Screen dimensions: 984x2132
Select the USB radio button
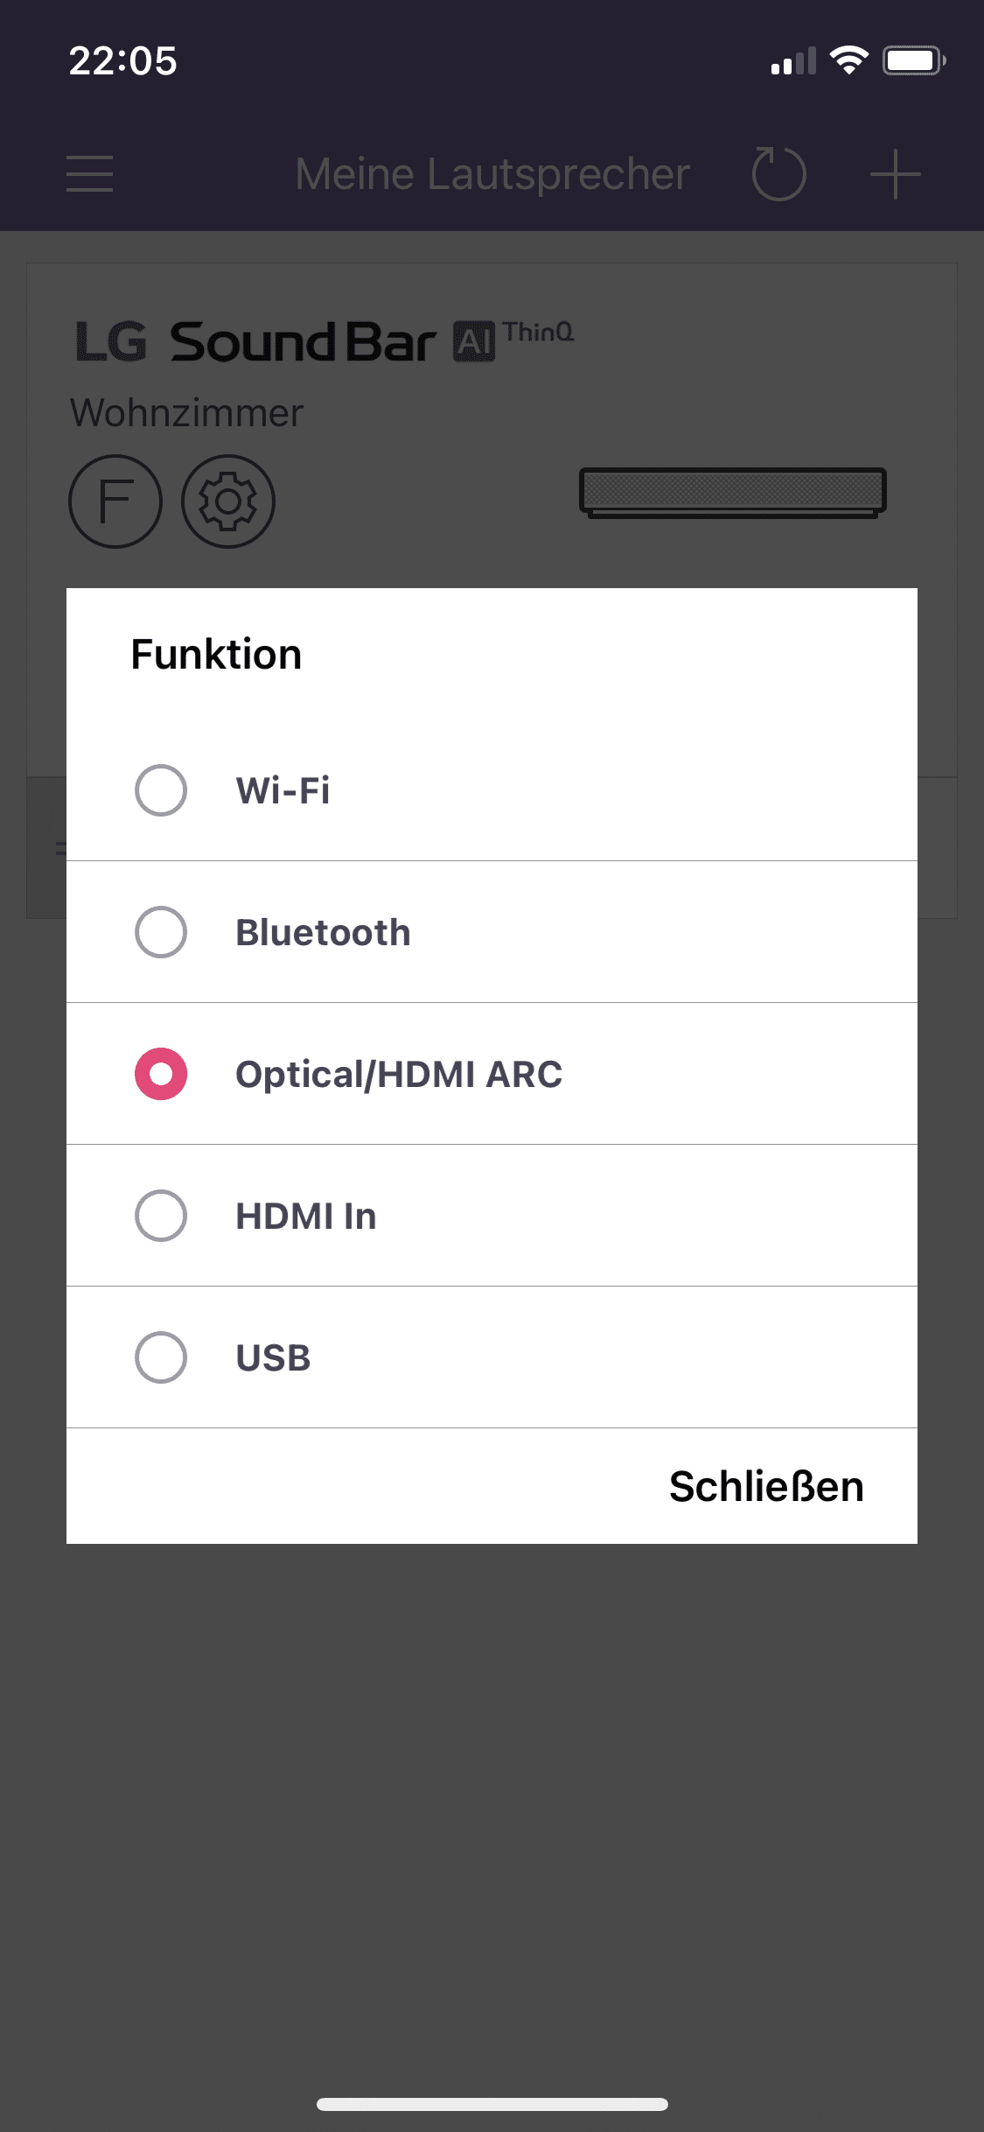point(161,1357)
